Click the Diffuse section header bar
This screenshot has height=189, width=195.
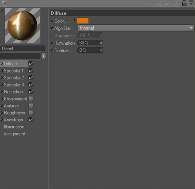123,13
